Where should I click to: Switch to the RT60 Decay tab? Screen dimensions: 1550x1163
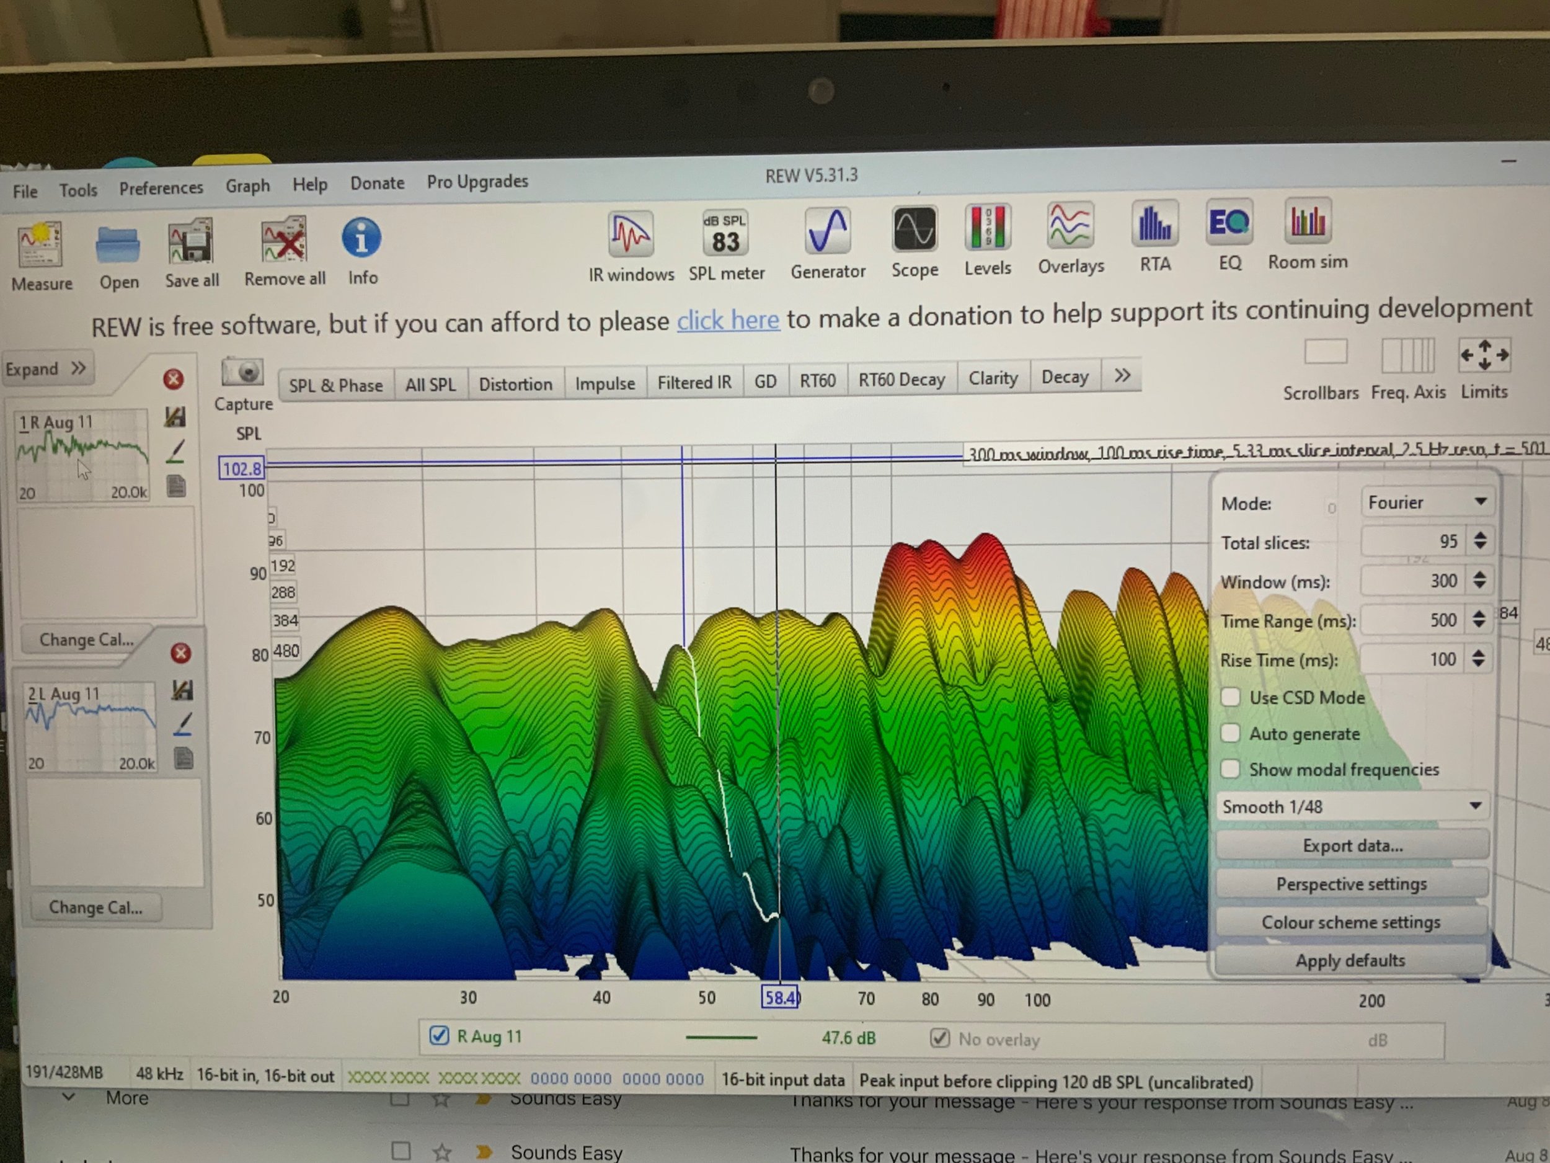(x=901, y=380)
